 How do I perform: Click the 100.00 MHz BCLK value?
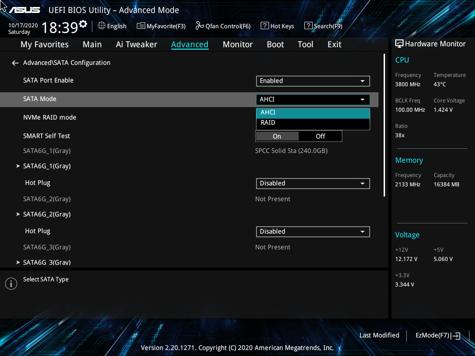click(410, 110)
